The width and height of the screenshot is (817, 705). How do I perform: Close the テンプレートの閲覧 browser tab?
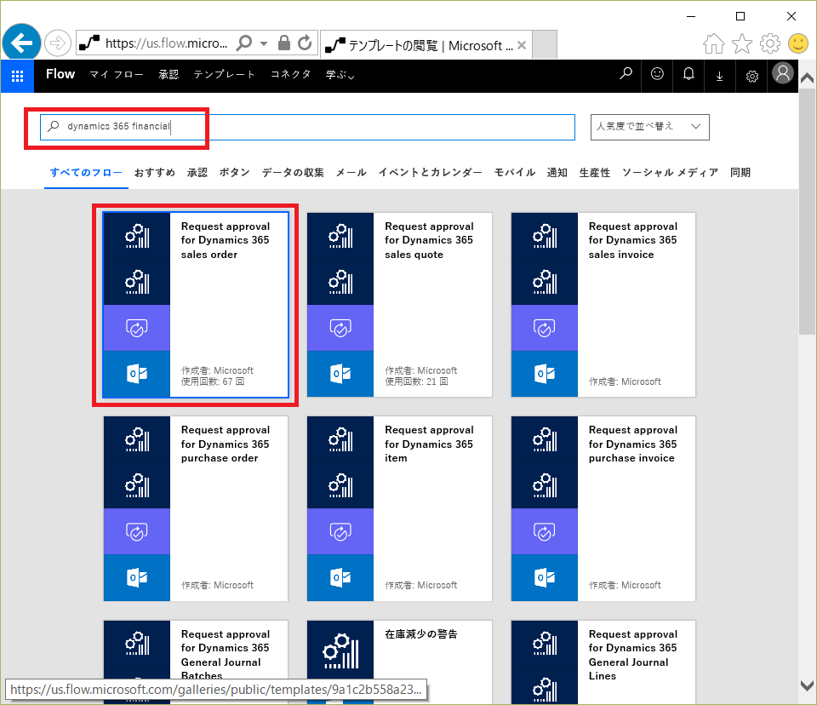[x=522, y=45]
